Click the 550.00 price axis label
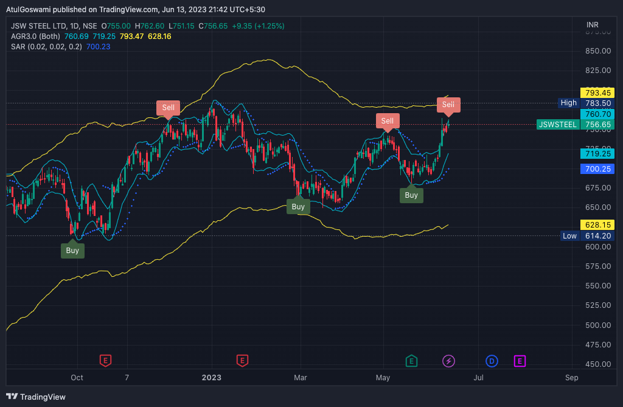This screenshot has width=623, height=407. coord(598,285)
